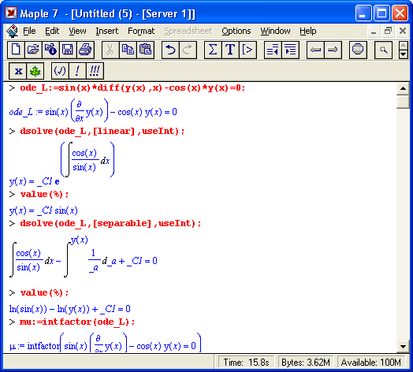Click the scrollbar up arrow
Screen dimensions: 413x372
[x=403, y=88]
